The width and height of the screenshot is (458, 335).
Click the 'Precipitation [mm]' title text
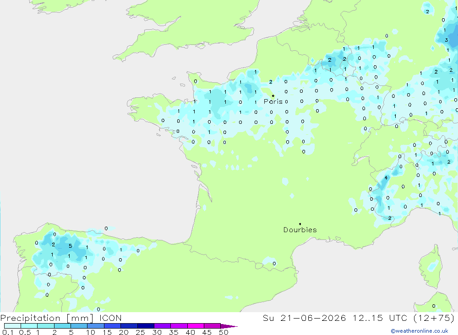coord(47,318)
